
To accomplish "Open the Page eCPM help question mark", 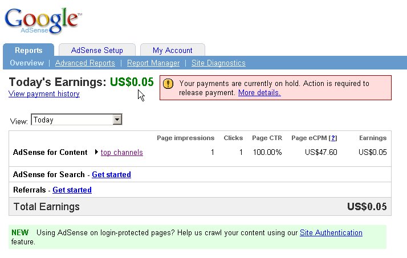I will click(333, 138).
